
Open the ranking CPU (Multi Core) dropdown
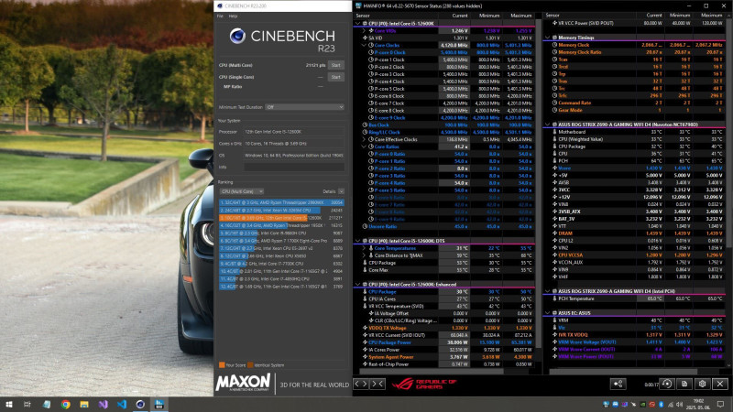point(242,191)
